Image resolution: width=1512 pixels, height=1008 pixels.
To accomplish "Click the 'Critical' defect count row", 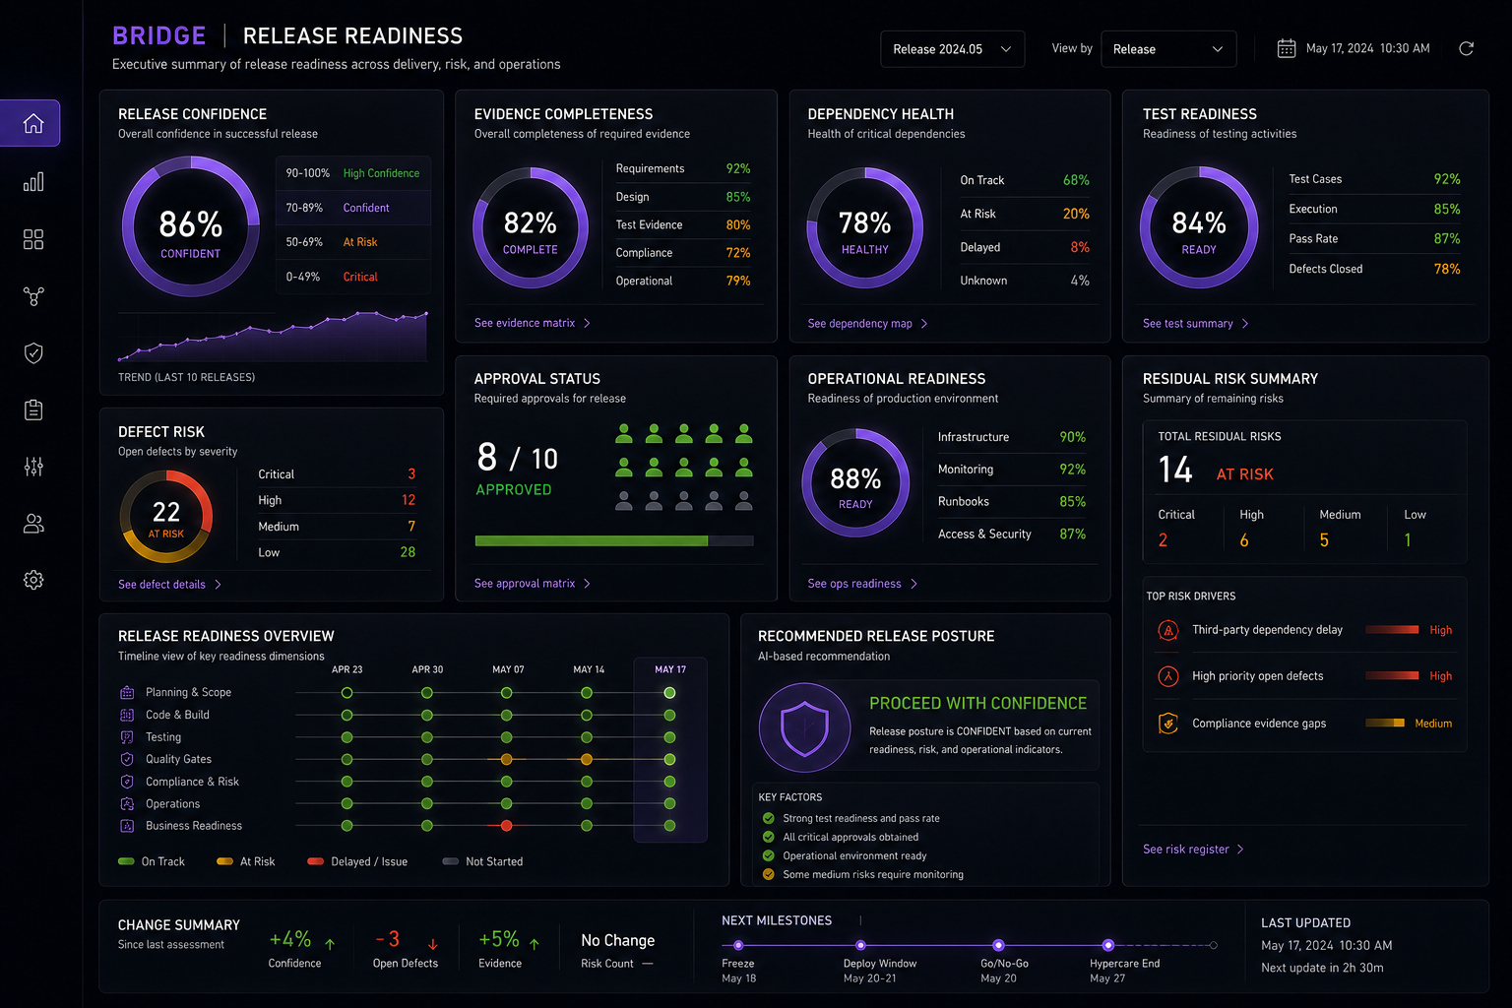I will (337, 474).
